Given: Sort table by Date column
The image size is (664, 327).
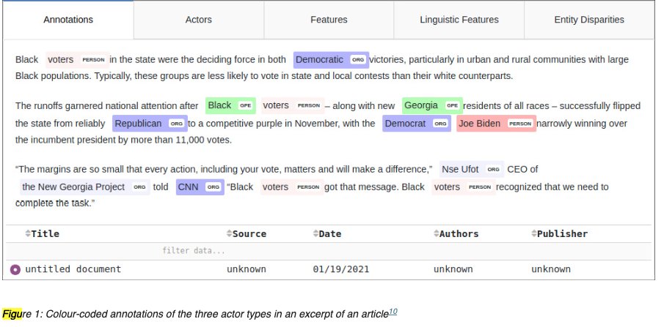Looking at the screenshot, I should click(315, 233).
